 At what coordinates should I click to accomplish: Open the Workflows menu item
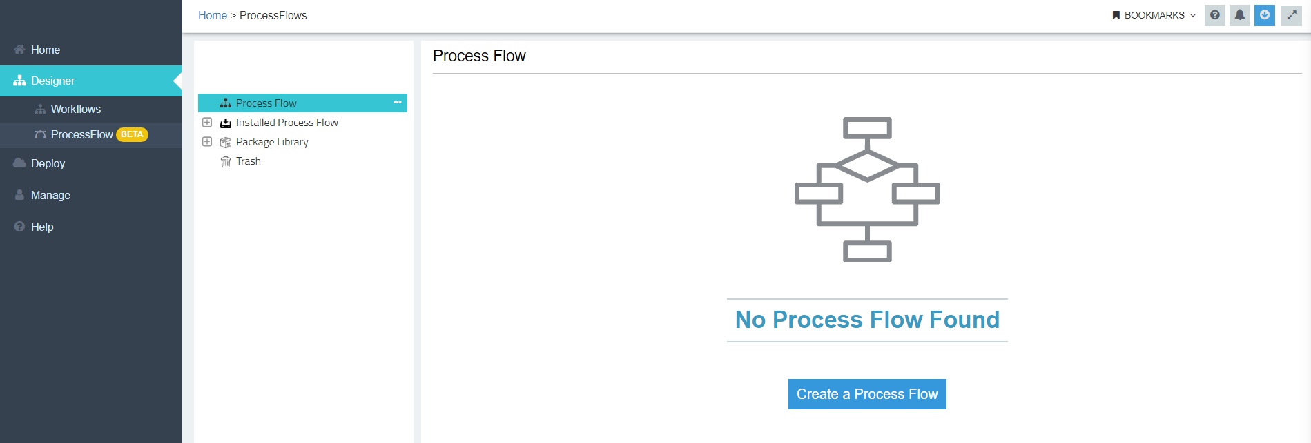[76, 109]
